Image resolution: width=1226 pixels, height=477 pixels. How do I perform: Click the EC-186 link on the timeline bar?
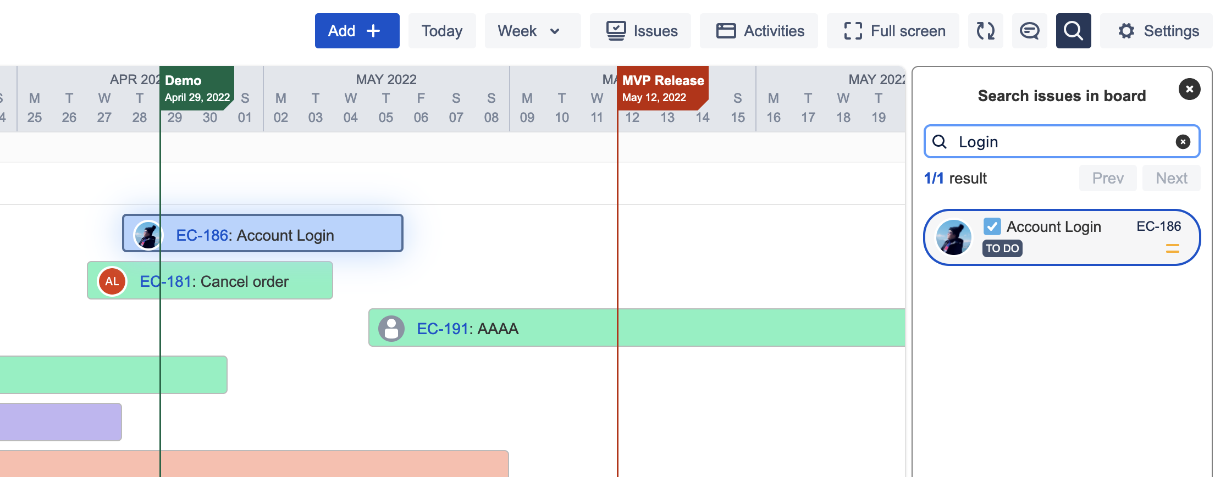[x=202, y=235]
